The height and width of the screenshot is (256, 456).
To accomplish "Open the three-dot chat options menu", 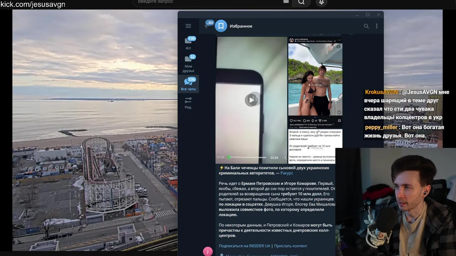I will 377,26.
